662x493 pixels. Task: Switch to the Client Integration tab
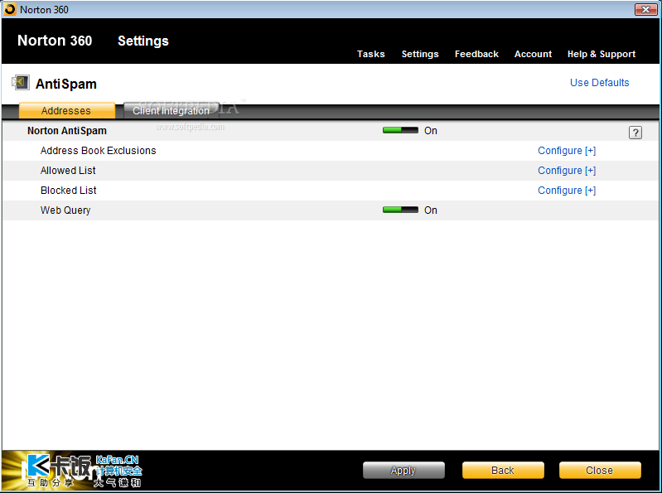[171, 110]
